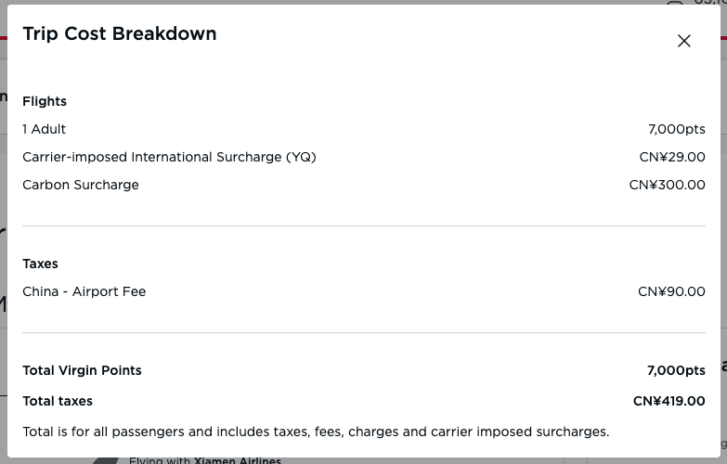
Task: Click Carrier-imposed International Surcharge (YQ) label
Action: [x=169, y=157]
